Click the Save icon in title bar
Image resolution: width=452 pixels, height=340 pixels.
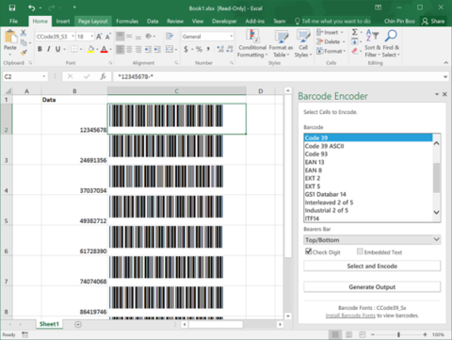click(11, 8)
